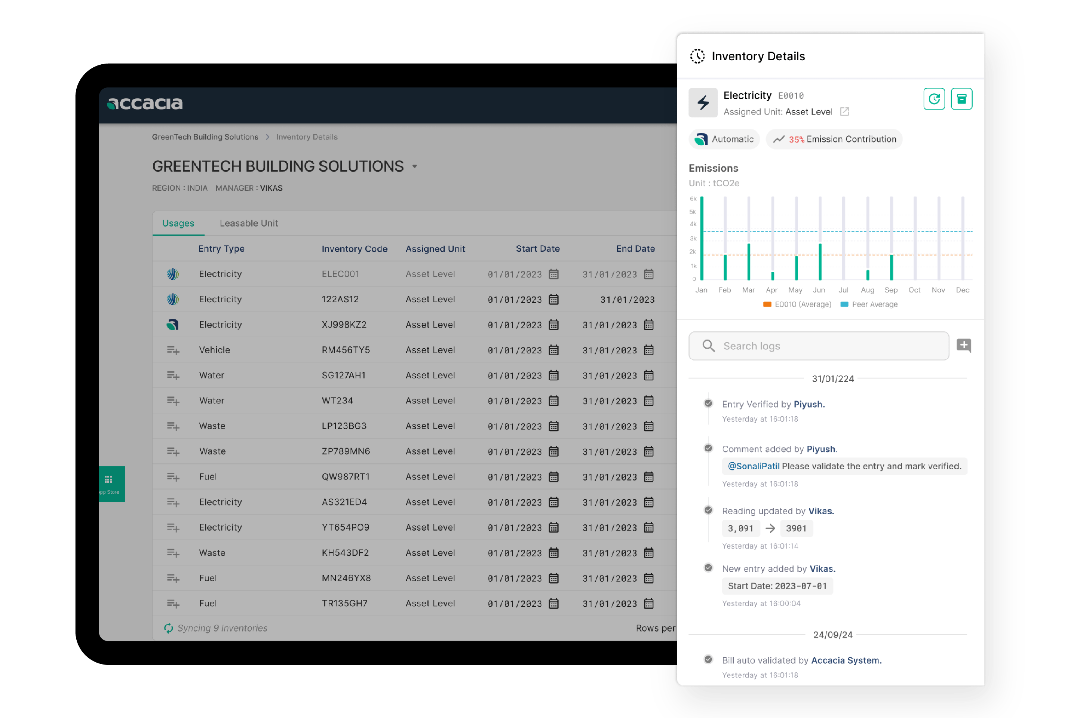Open end date calendar for XJ998KZ2 row
1077x718 pixels.
648,325
